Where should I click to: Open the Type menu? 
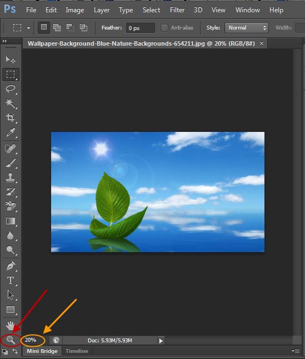point(126,10)
